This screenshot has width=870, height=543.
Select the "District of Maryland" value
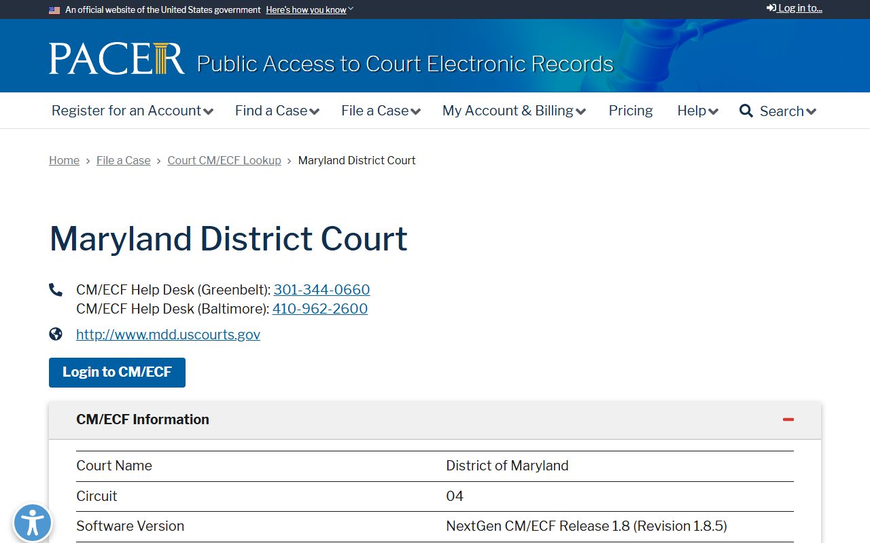point(507,466)
